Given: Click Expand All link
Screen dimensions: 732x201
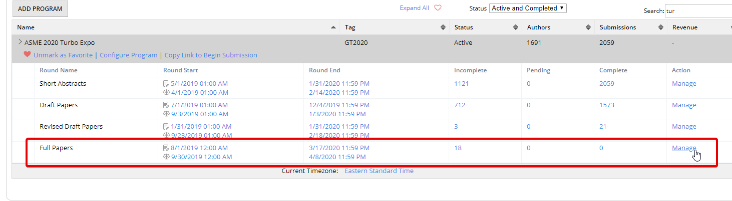Looking at the screenshot, I should tap(414, 8).
